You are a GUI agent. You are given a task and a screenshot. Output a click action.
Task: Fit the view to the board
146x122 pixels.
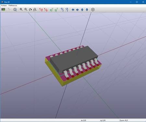coord(35,10)
